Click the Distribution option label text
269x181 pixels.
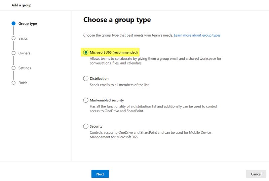pos(99,79)
